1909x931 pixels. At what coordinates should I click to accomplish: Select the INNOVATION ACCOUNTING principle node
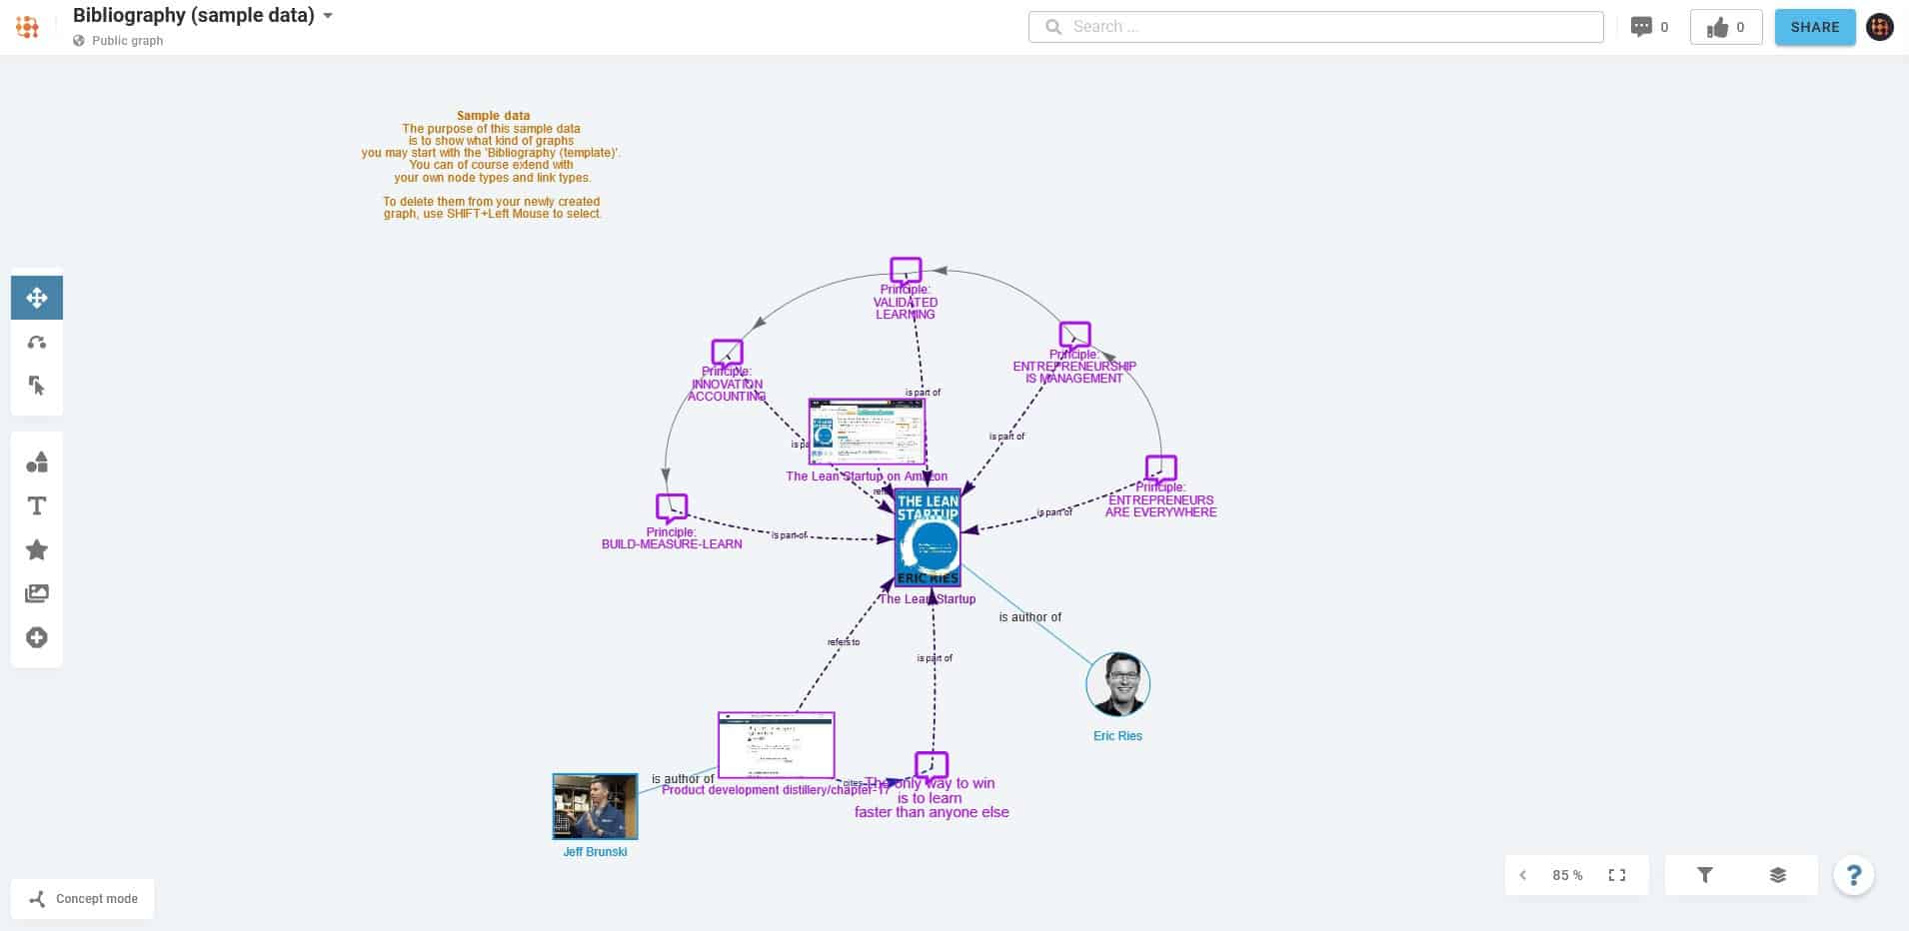(727, 354)
